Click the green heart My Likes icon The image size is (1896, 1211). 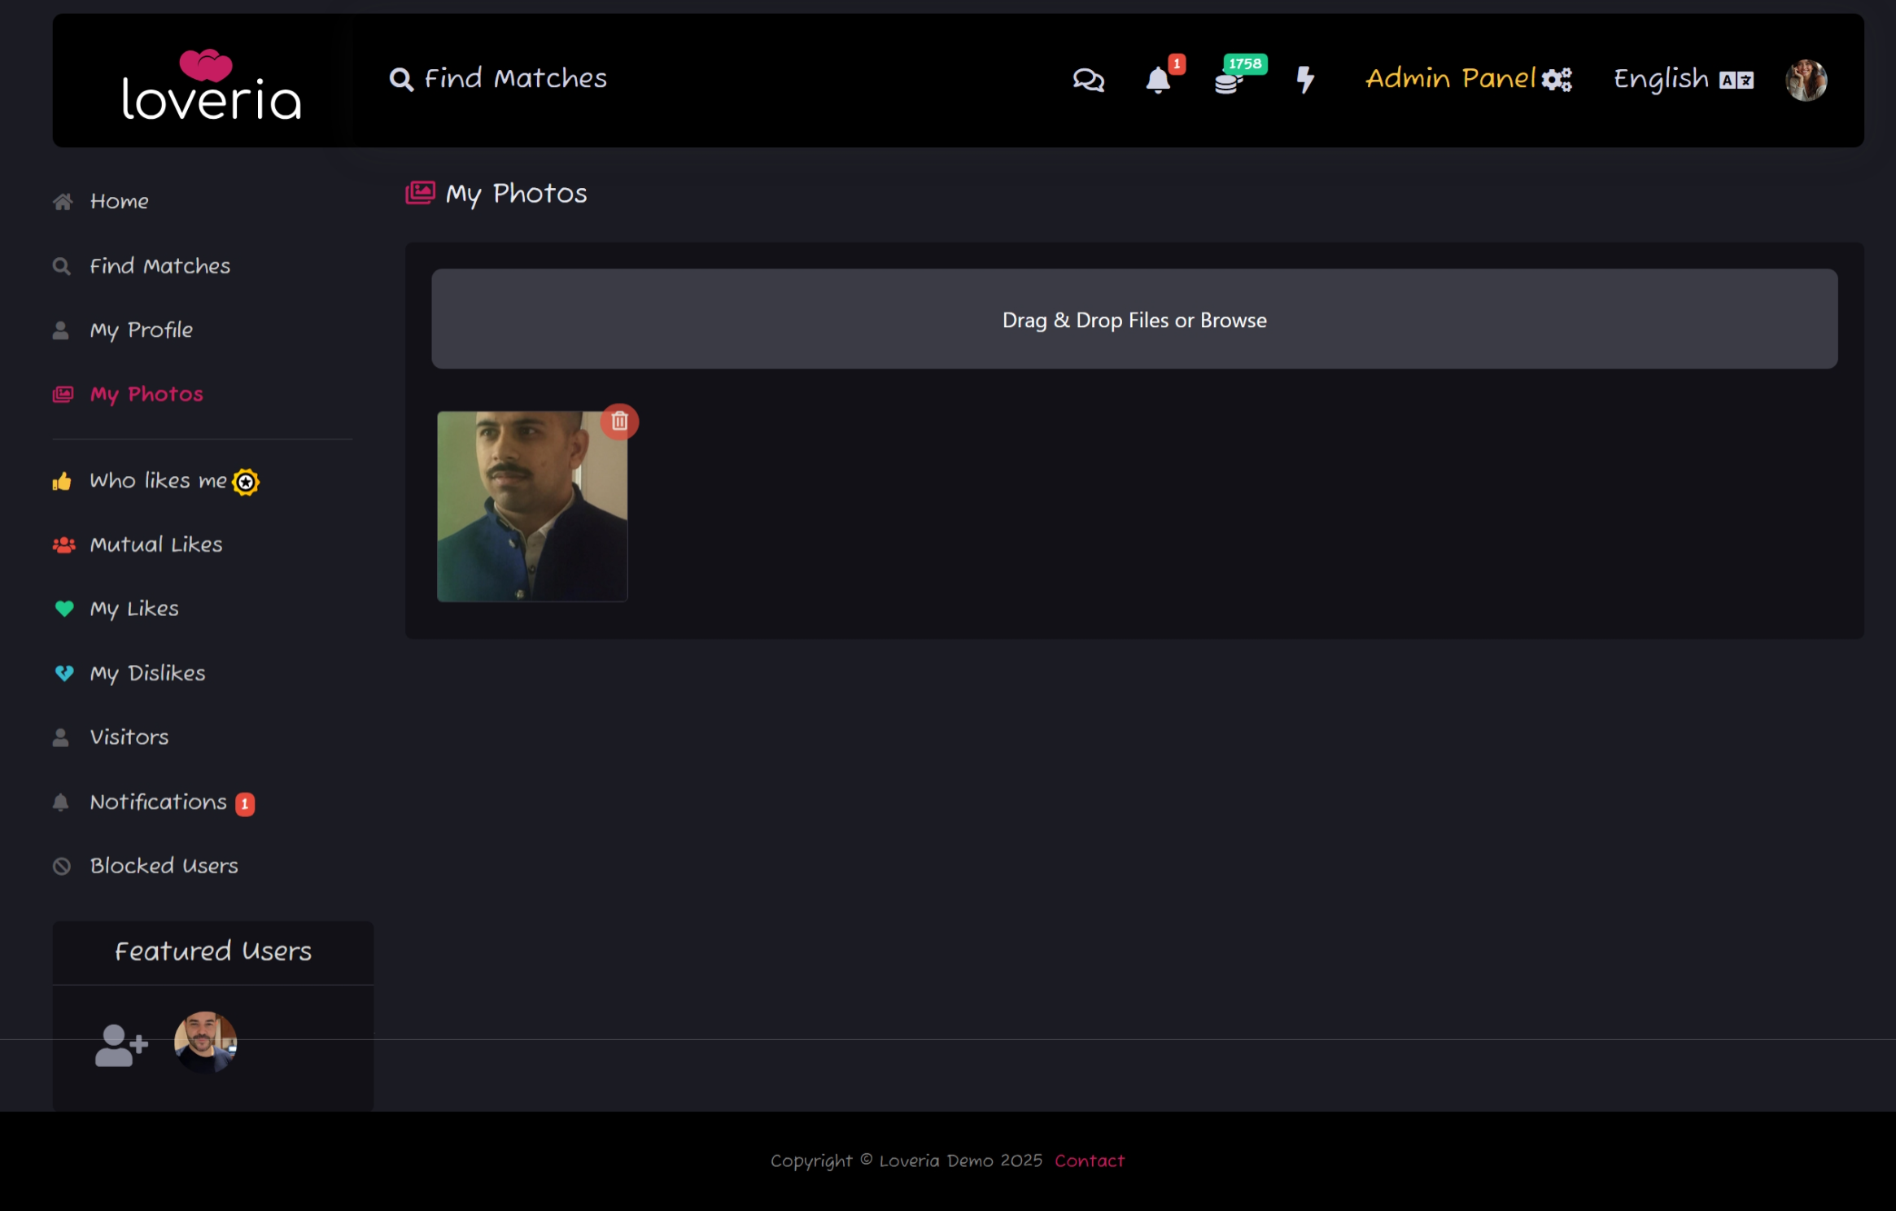pyautogui.click(x=64, y=609)
